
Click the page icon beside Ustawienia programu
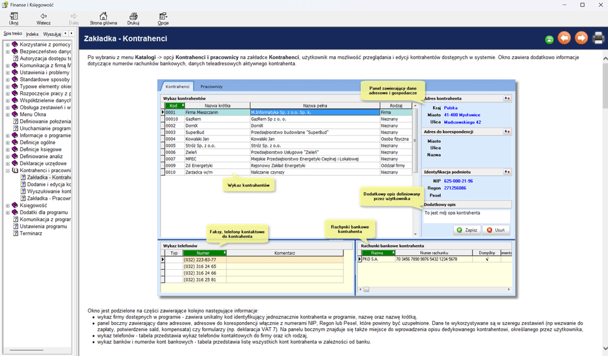16,226
